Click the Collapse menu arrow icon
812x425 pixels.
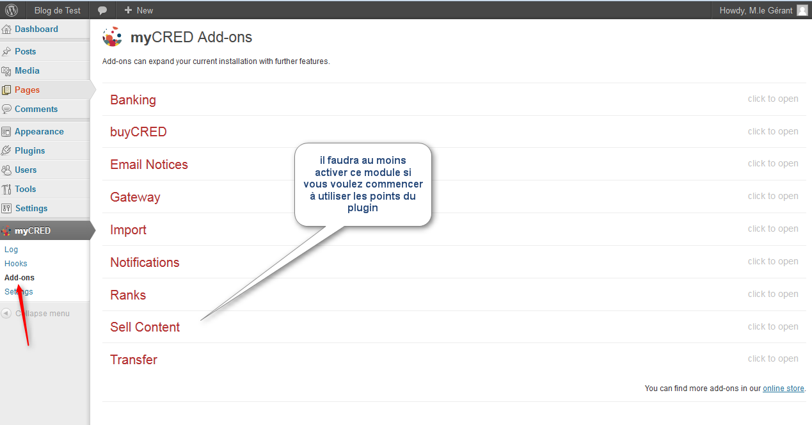(6, 313)
